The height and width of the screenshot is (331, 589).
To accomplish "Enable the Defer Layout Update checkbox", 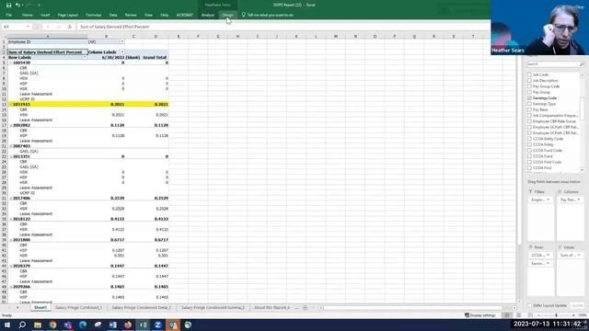I will [530, 305].
